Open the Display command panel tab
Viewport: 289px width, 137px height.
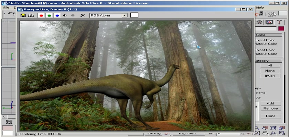tap(269, 22)
